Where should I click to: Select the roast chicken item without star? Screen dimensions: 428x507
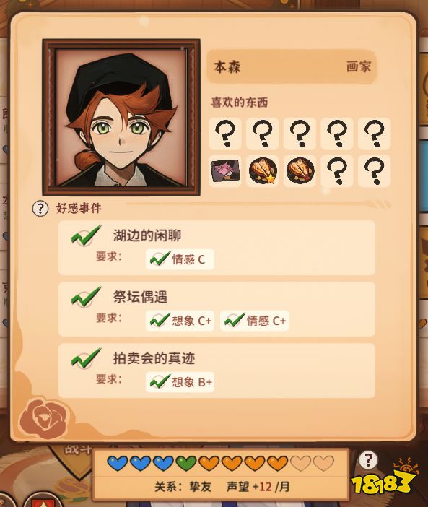(300, 170)
